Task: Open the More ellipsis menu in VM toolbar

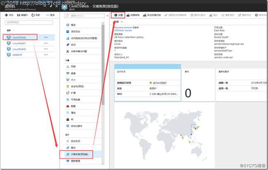Action: click(50, 15)
